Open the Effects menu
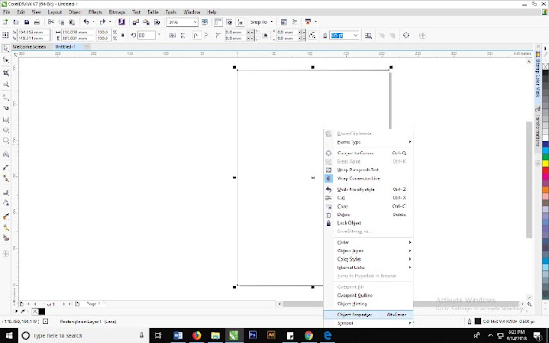Screen dimensions: 549x343 pos(95,12)
